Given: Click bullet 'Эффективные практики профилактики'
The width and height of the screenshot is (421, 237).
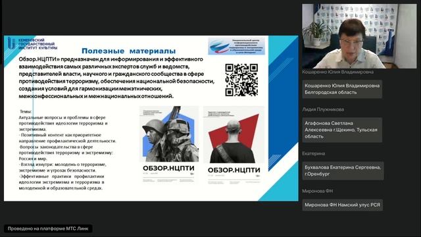Looking at the screenshot, I should (x=61, y=182).
